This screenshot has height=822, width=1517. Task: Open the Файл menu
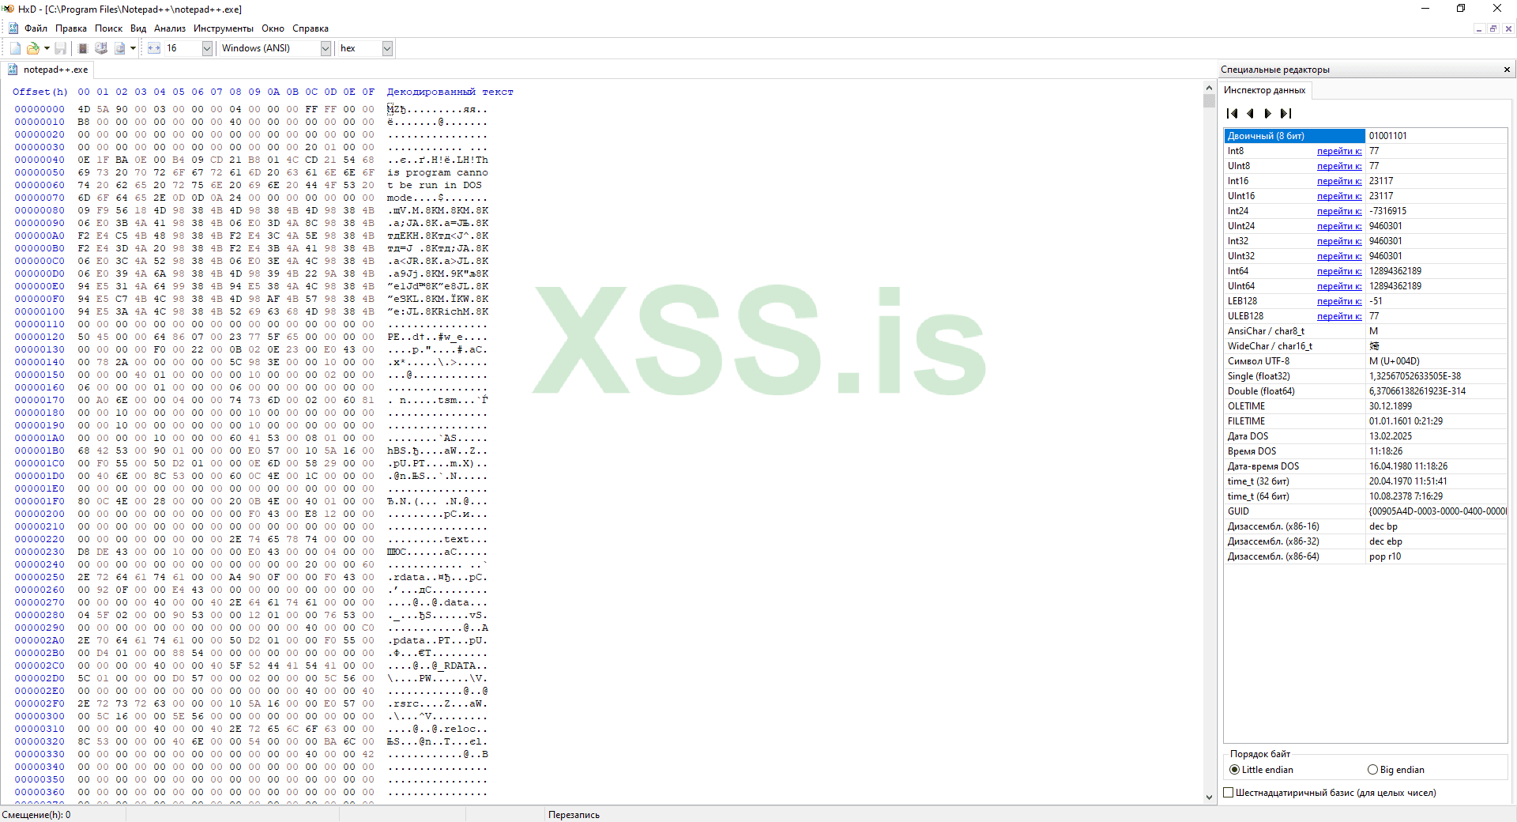(36, 28)
